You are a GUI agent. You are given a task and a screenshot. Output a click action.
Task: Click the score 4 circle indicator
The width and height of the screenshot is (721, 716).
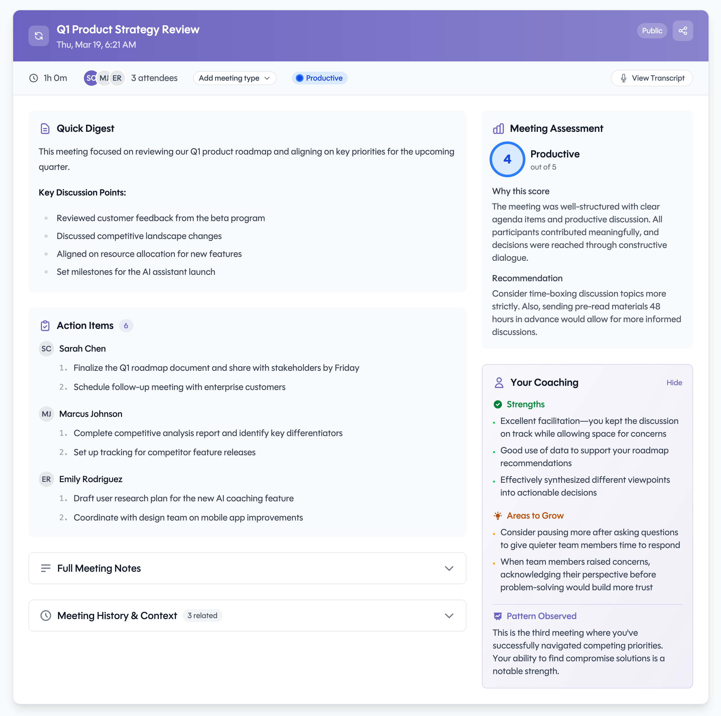tap(507, 160)
